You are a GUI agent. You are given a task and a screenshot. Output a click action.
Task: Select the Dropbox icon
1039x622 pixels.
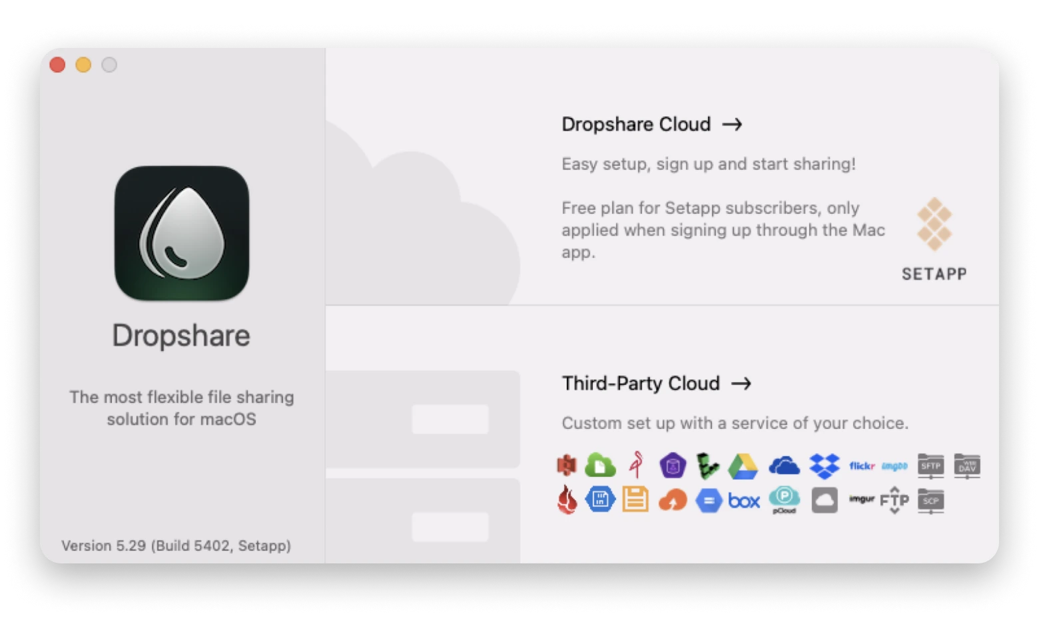click(x=825, y=466)
